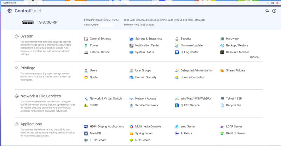Viewport: 281px width, 146px height.
Task: Open Recycle Bin settings
Action: (x=231, y=105)
